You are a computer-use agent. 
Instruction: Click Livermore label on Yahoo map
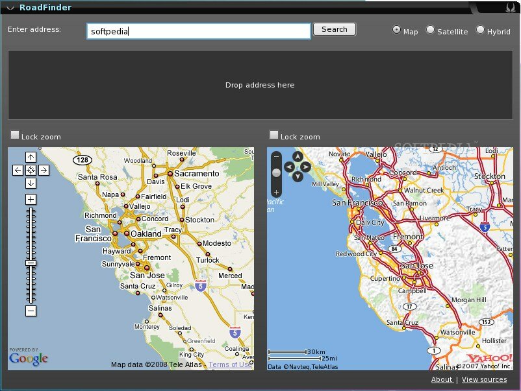point(435,219)
